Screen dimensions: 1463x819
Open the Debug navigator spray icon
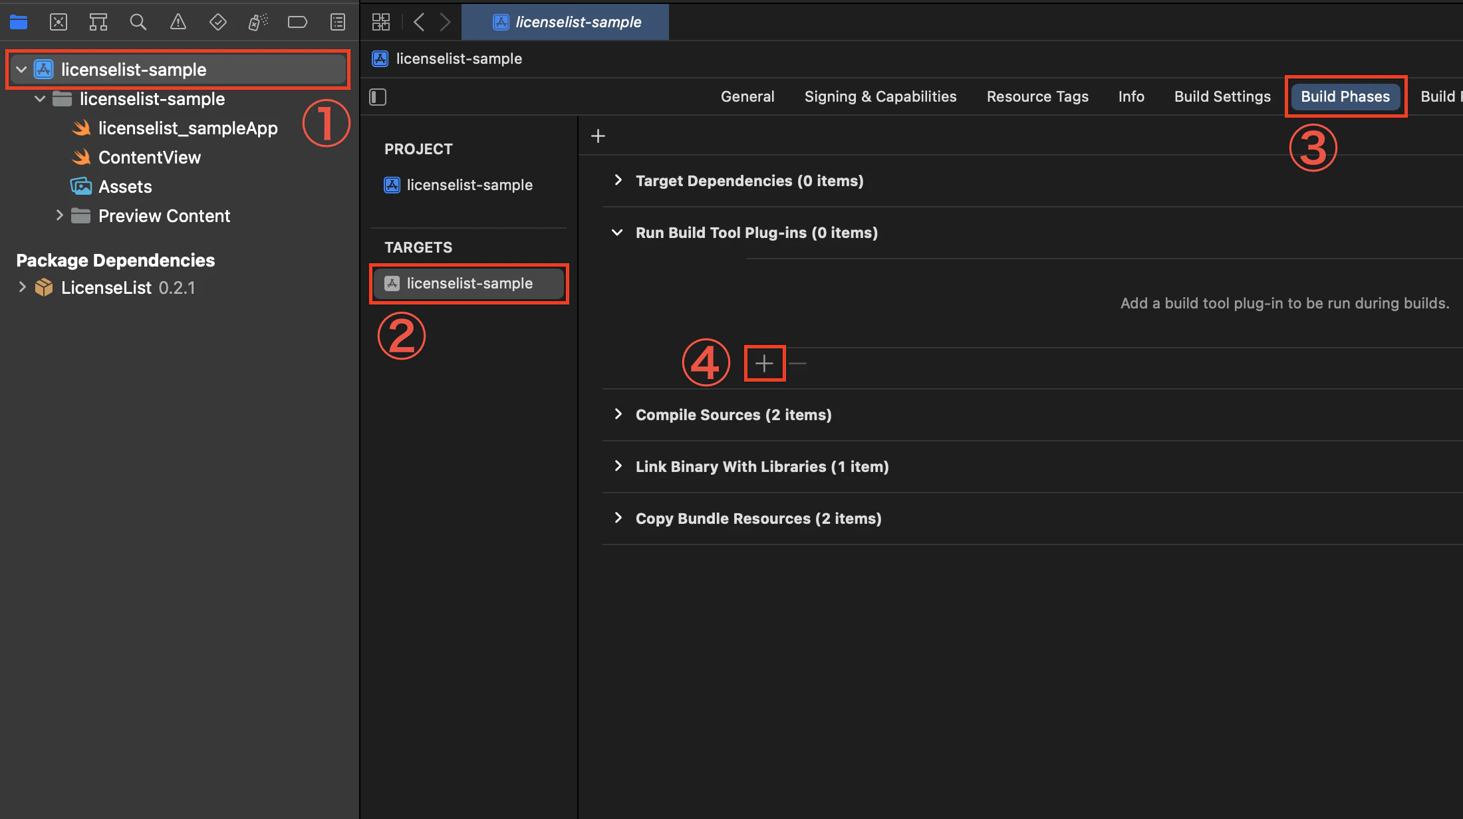point(258,22)
